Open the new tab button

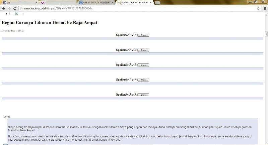point(157,3)
